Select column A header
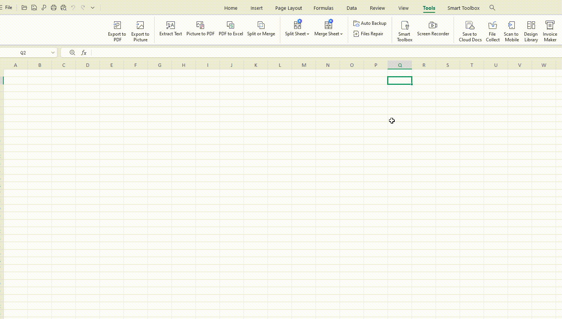 pyautogui.click(x=15, y=65)
